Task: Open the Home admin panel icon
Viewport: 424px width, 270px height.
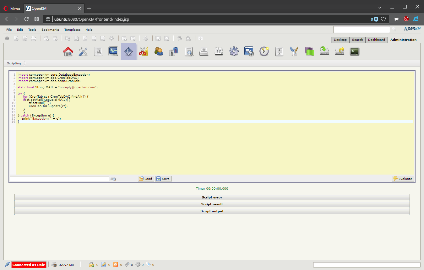Action: point(68,51)
